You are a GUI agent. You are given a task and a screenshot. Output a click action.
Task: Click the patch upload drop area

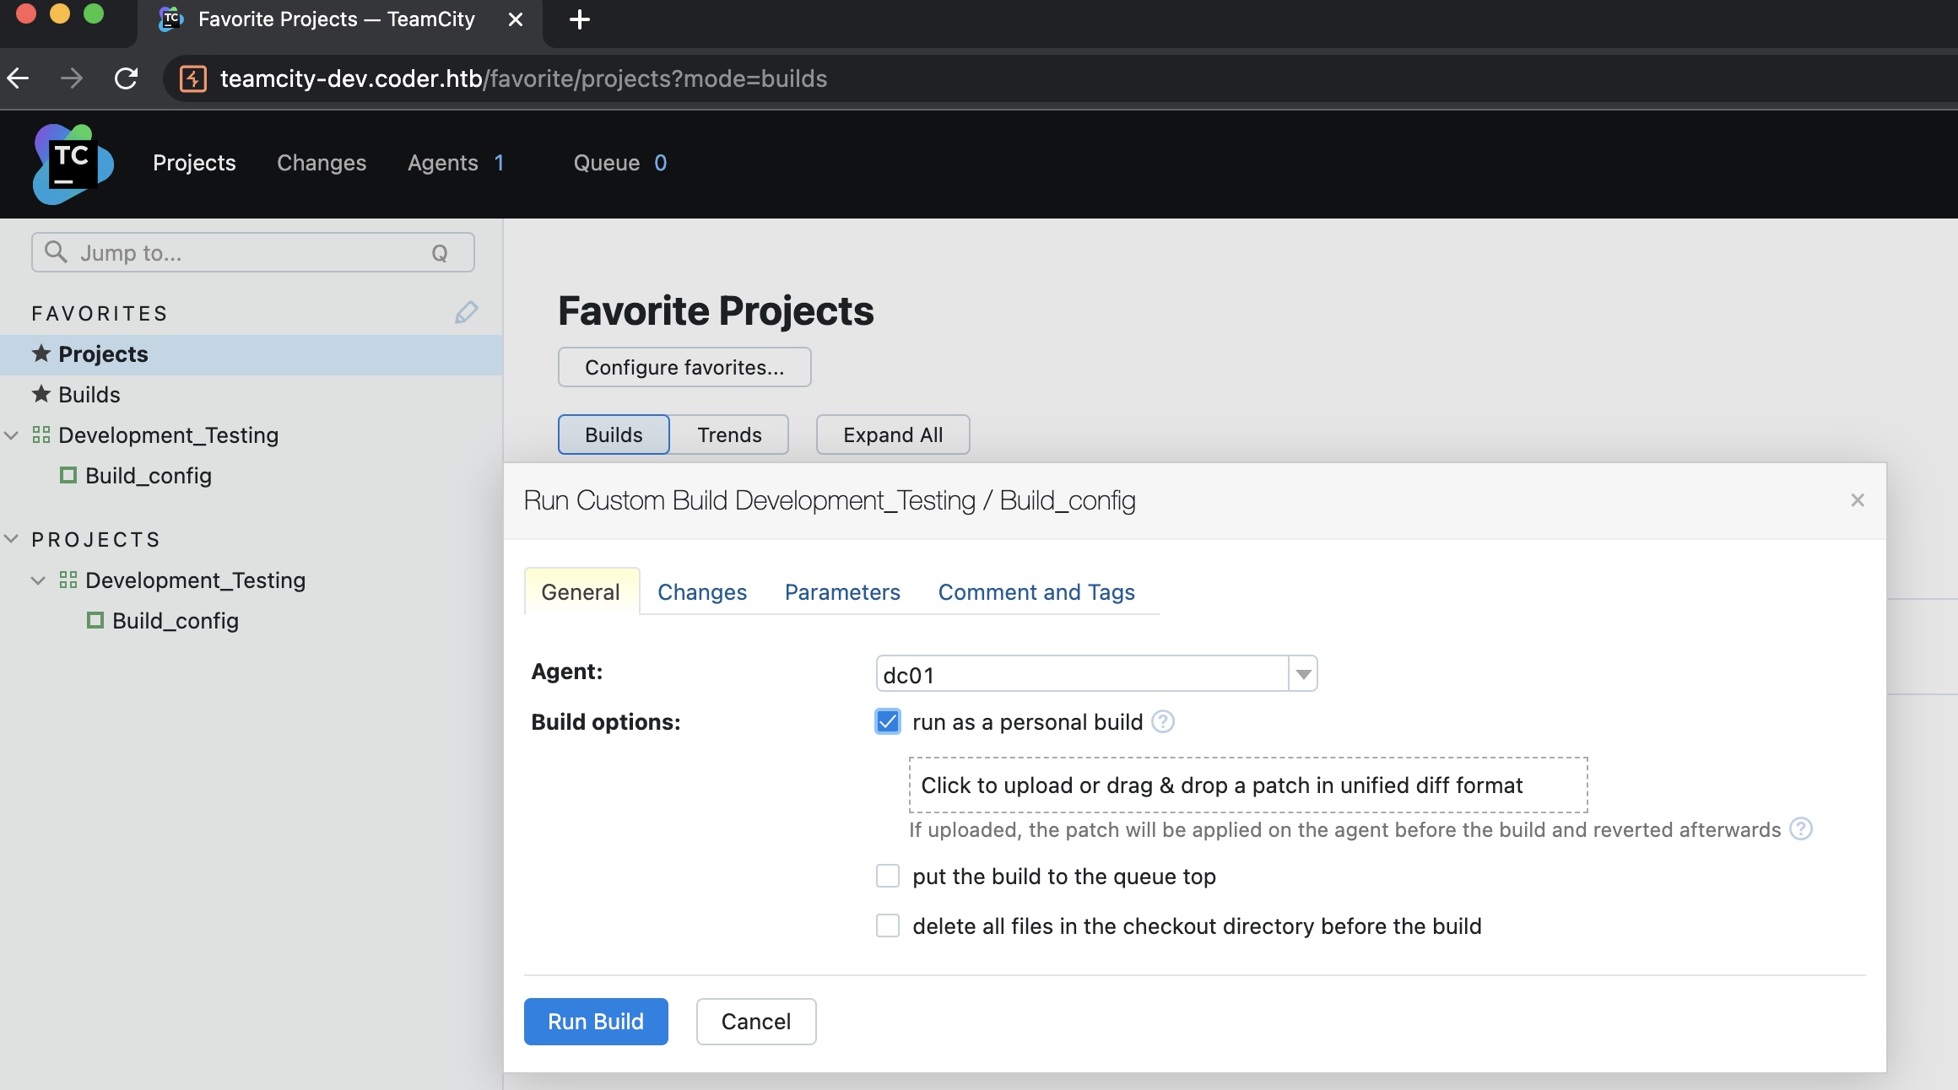(x=1247, y=785)
